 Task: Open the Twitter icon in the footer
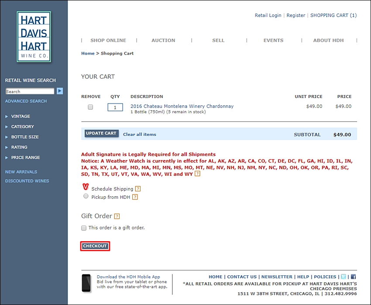coord(344,277)
